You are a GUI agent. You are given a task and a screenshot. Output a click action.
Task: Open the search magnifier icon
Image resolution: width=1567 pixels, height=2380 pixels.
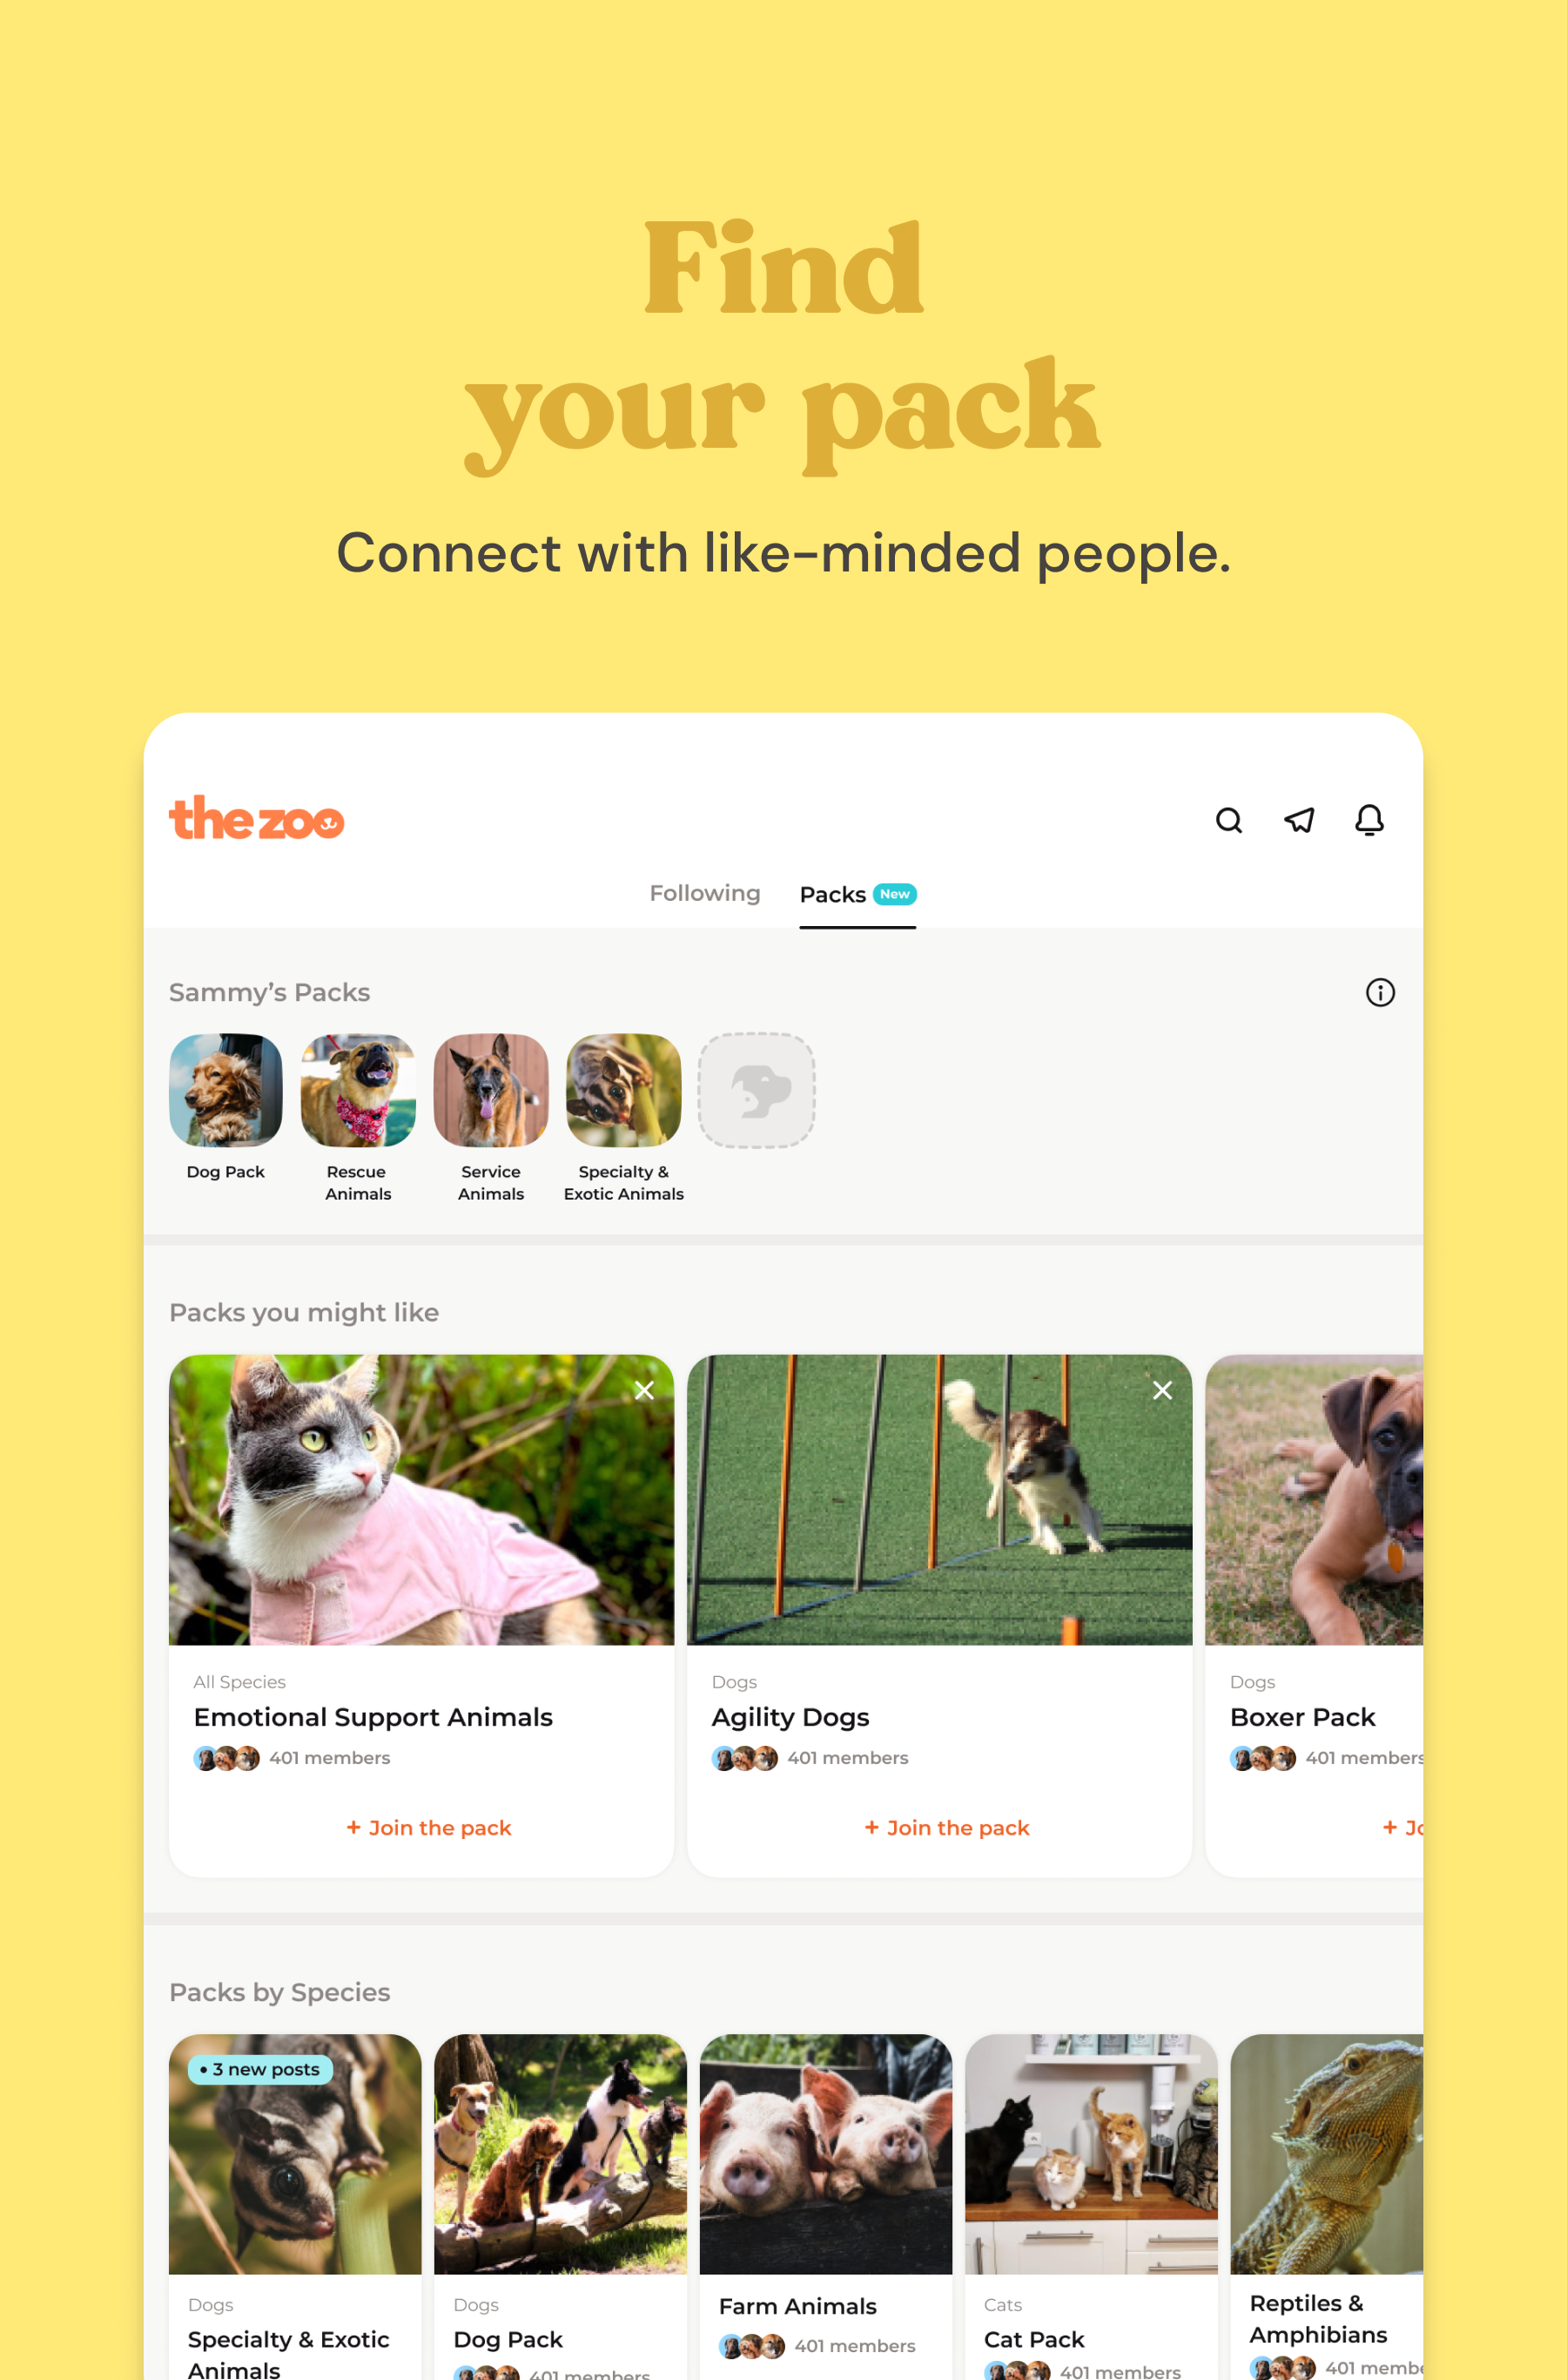tap(1228, 820)
